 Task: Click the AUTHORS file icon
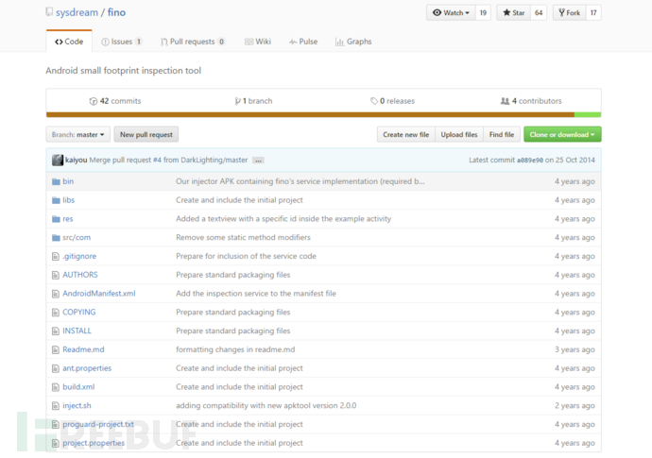tap(56, 275)
